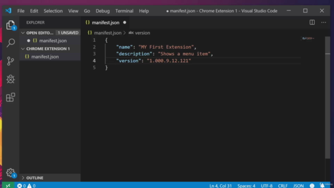334x188 pixels.
Task: Open the Help menu
Action: coord(144,11)
